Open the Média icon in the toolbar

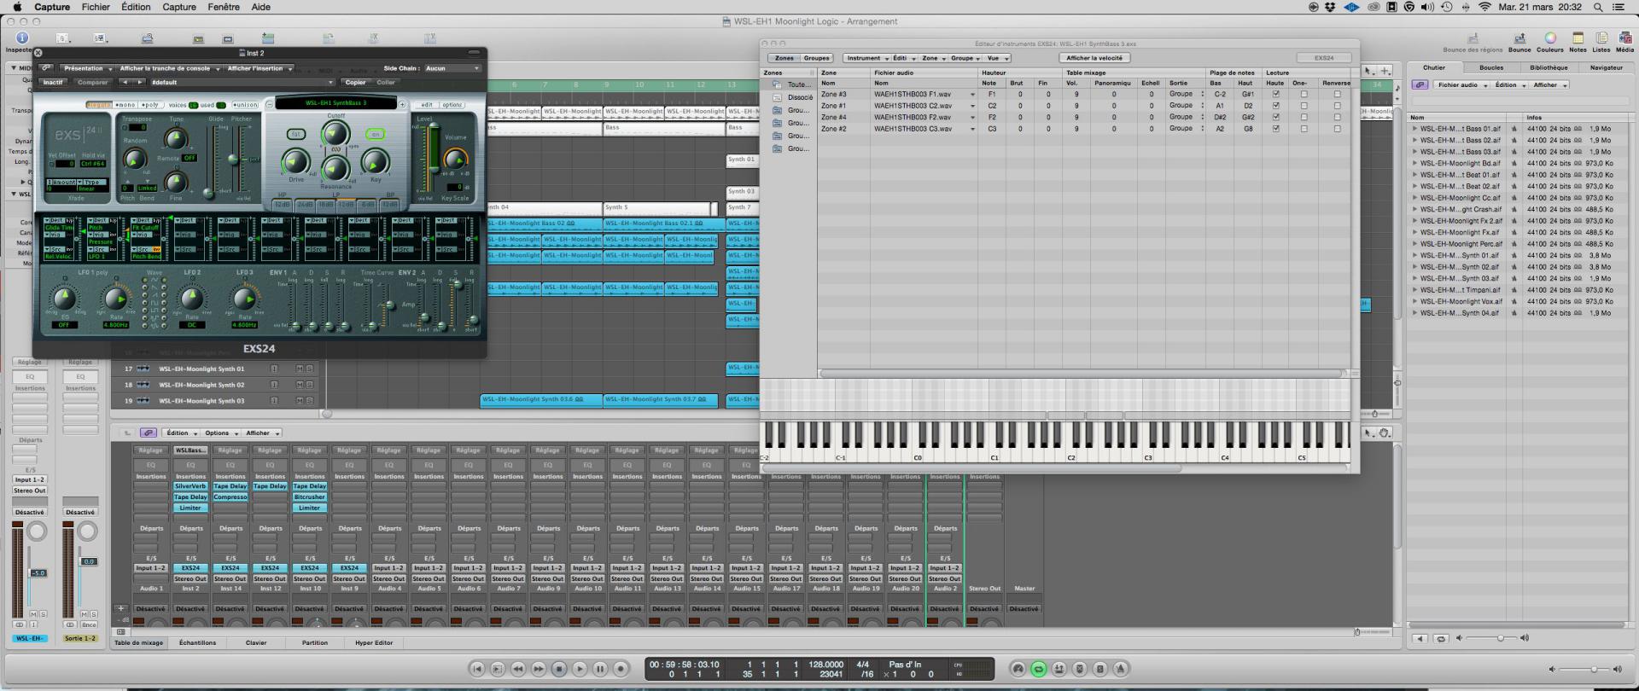point(1624,38)
